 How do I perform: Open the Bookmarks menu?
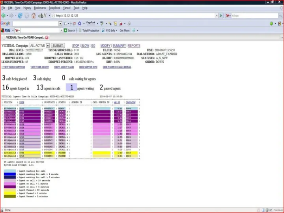pos(40,8)
